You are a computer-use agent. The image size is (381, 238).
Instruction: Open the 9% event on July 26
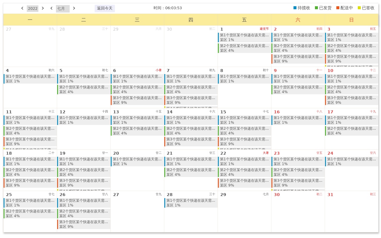click(x=84, y=224)
